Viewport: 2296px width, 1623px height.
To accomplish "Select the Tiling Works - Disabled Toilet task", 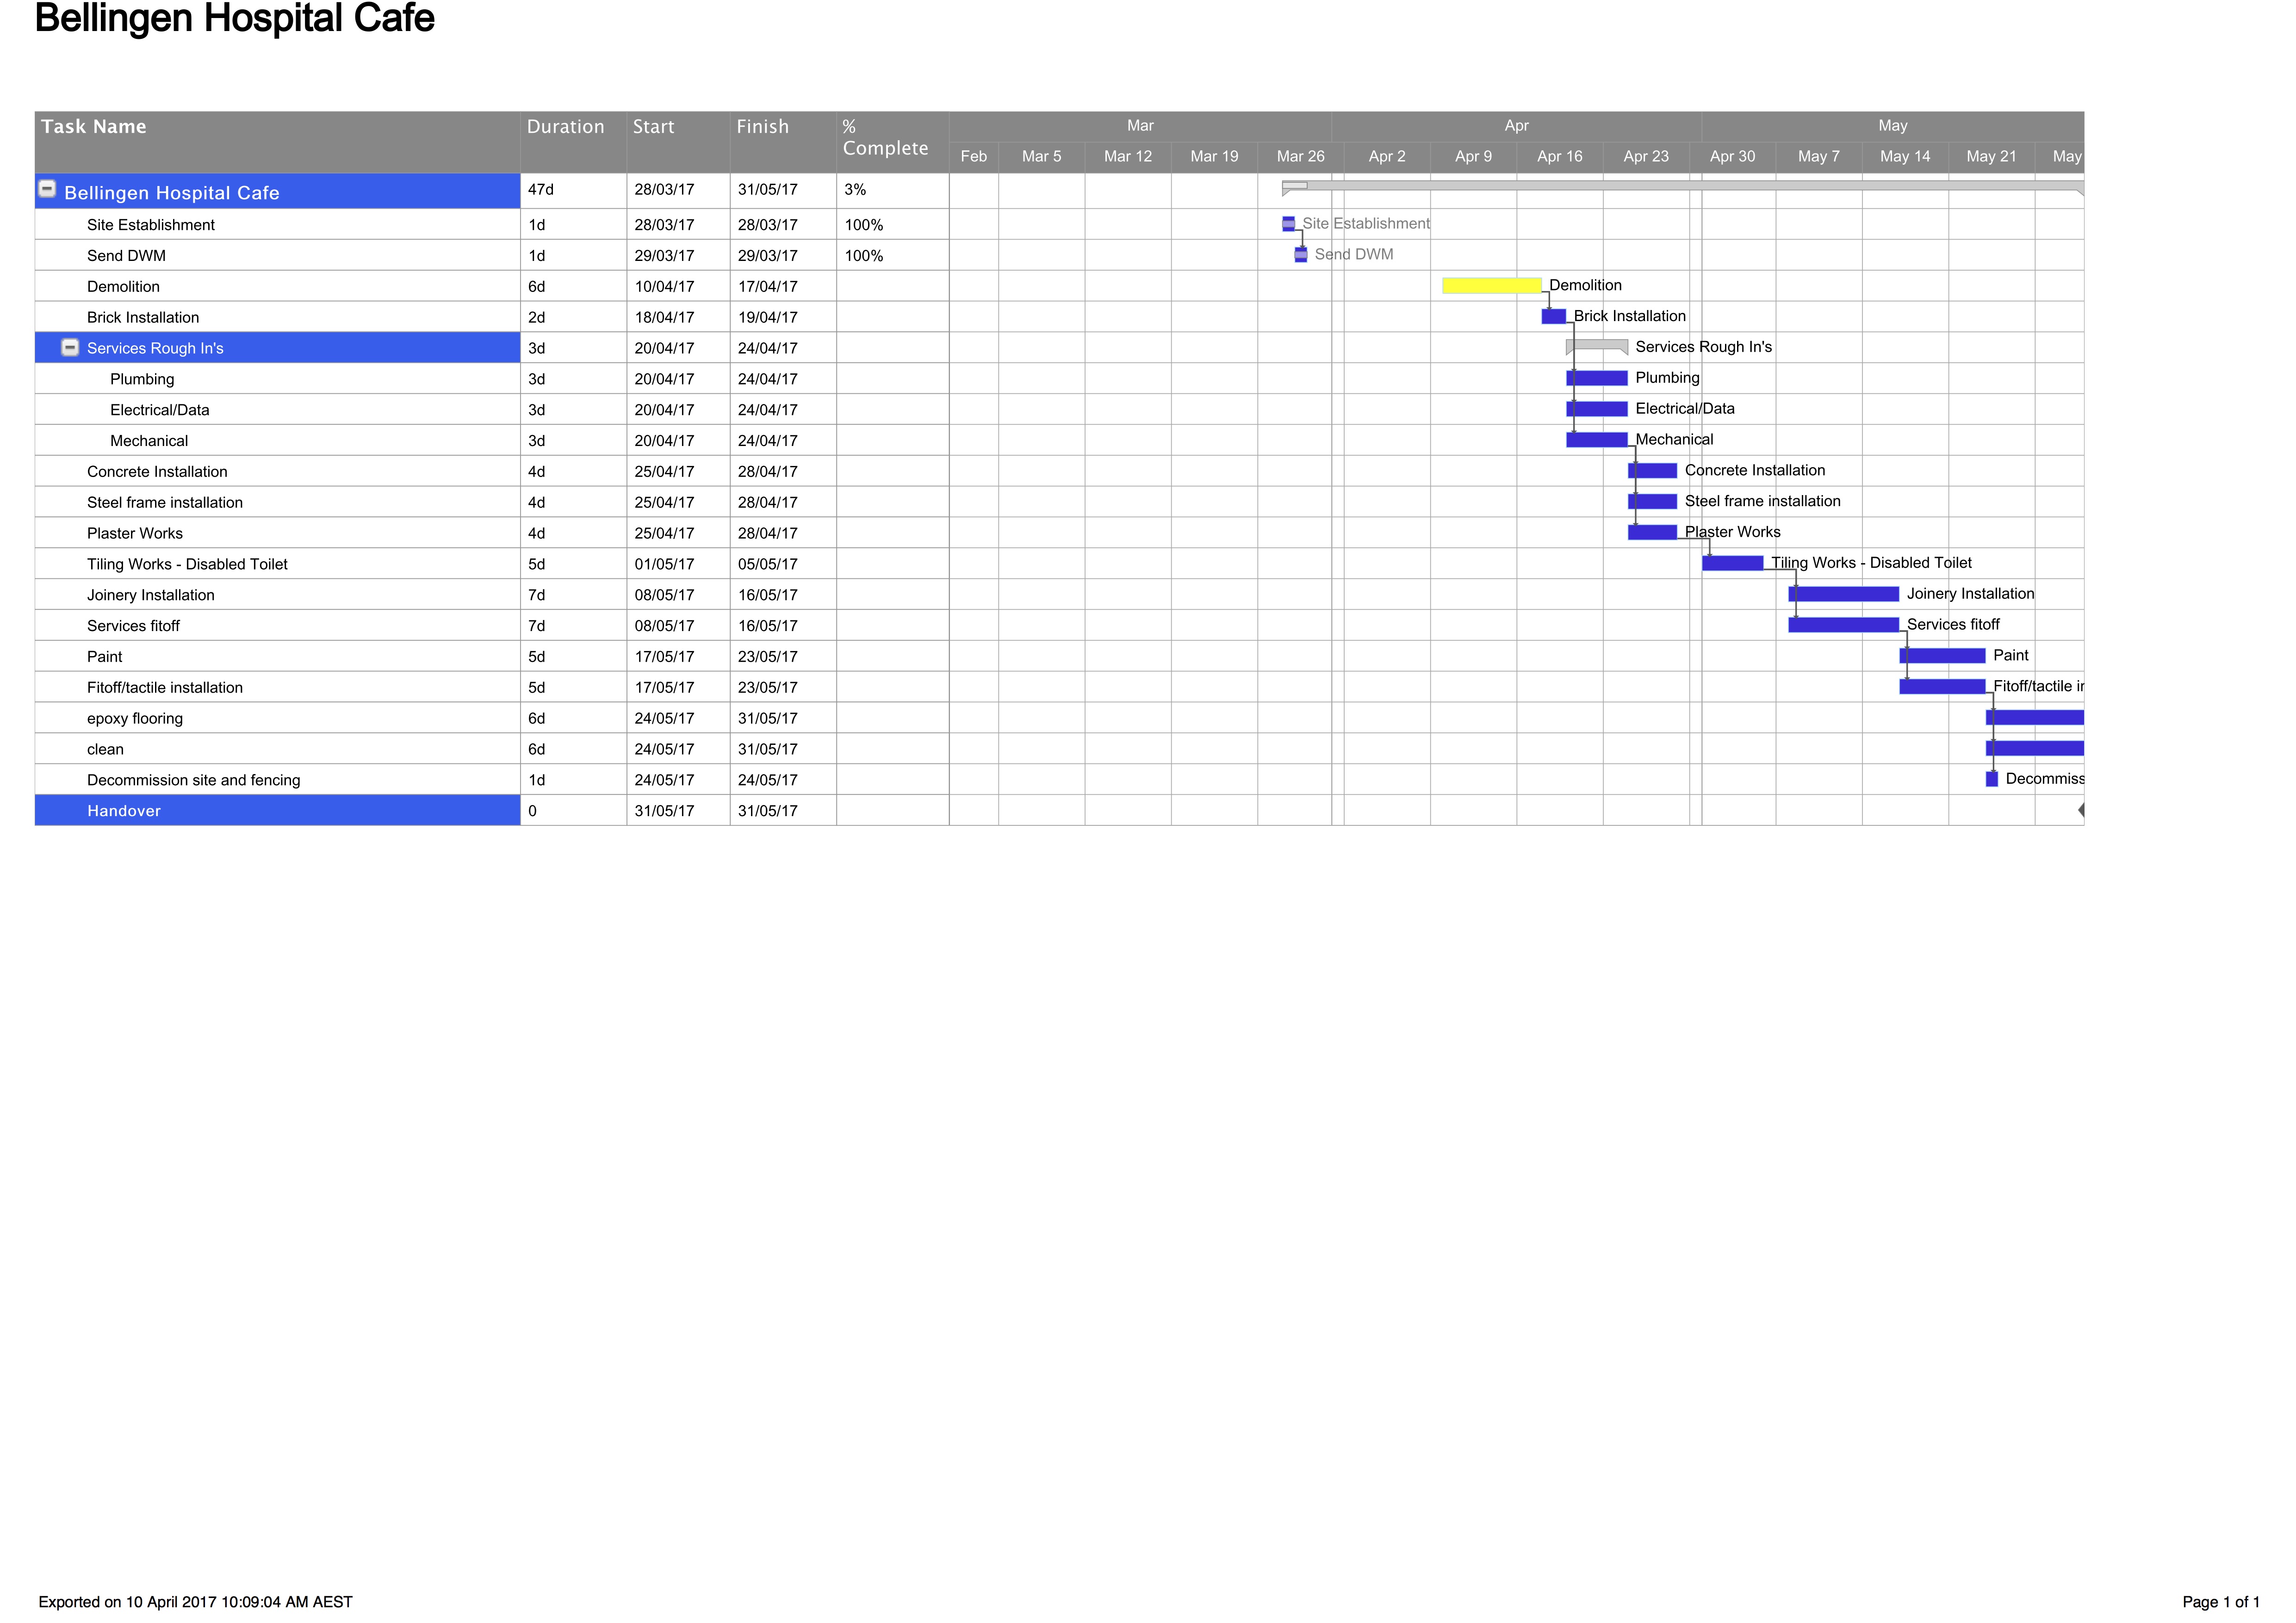I will click(187, 564).
